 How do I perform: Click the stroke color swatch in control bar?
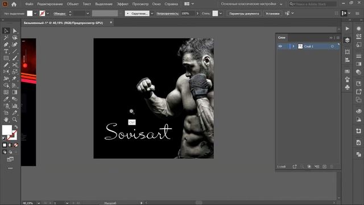tap(42, 14)
